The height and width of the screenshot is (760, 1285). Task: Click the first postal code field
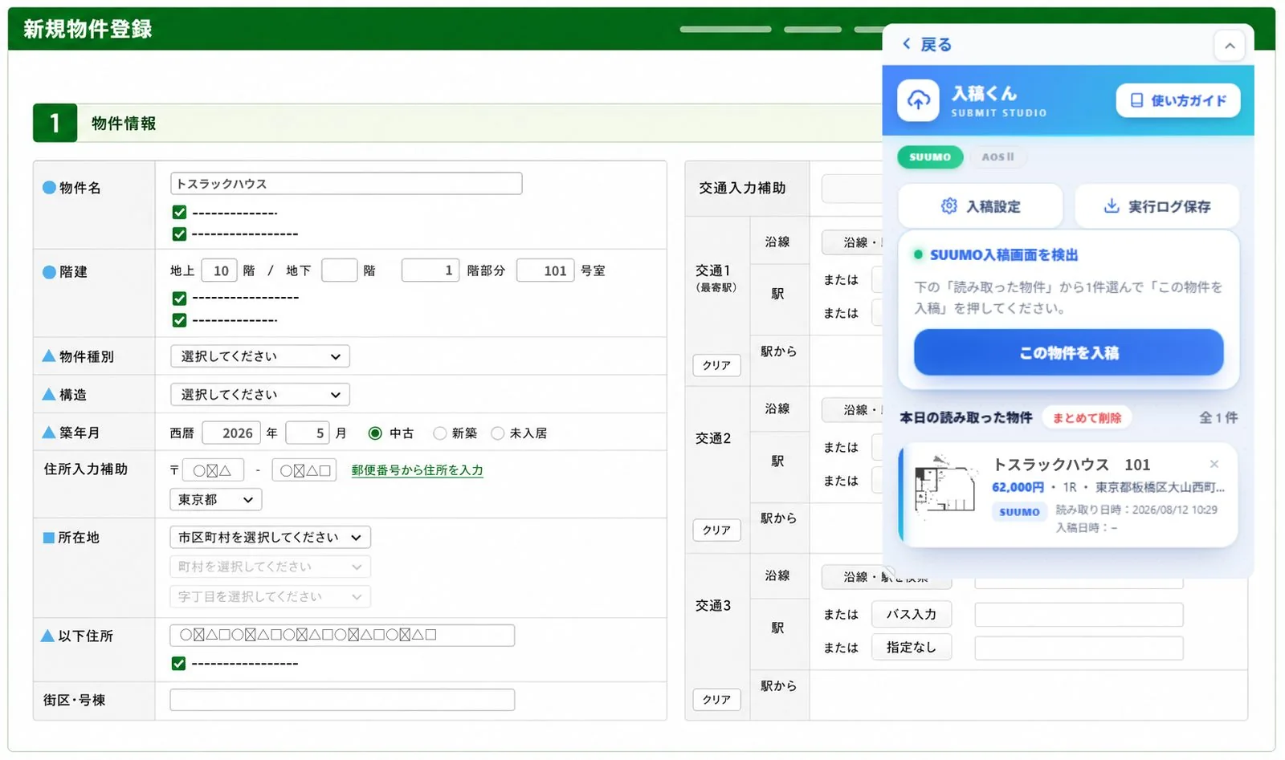tap(213, 470)
